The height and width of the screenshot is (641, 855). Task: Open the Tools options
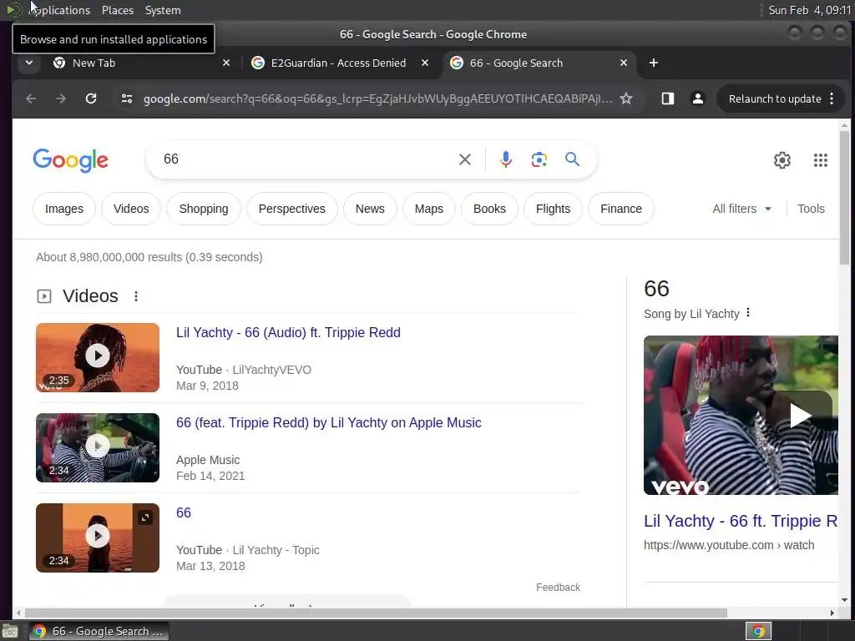click(811, 209)
